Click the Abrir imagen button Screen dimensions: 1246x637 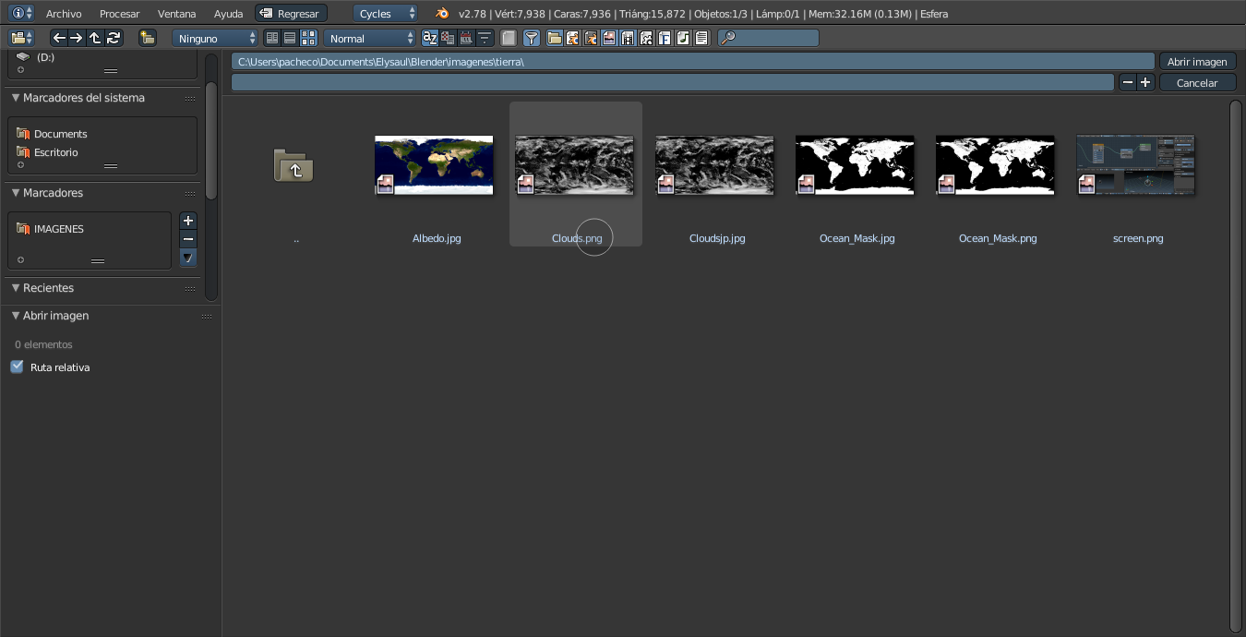pyautogui.click(x=1197, y=61)
